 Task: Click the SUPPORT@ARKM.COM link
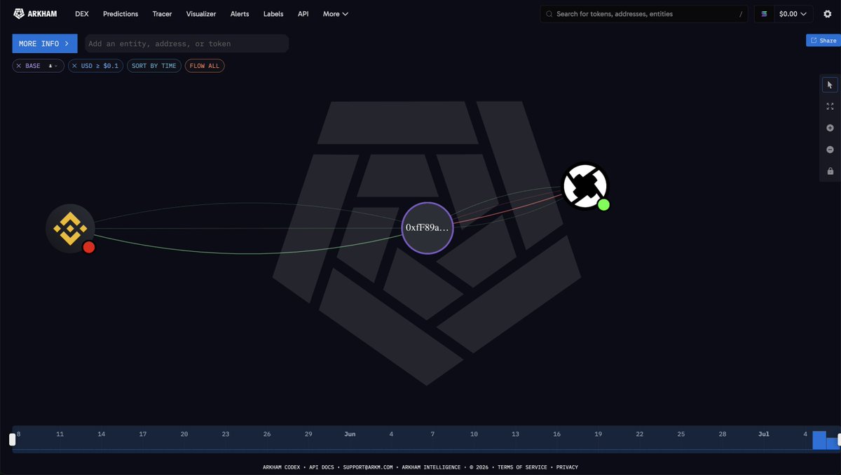point(368,467)
